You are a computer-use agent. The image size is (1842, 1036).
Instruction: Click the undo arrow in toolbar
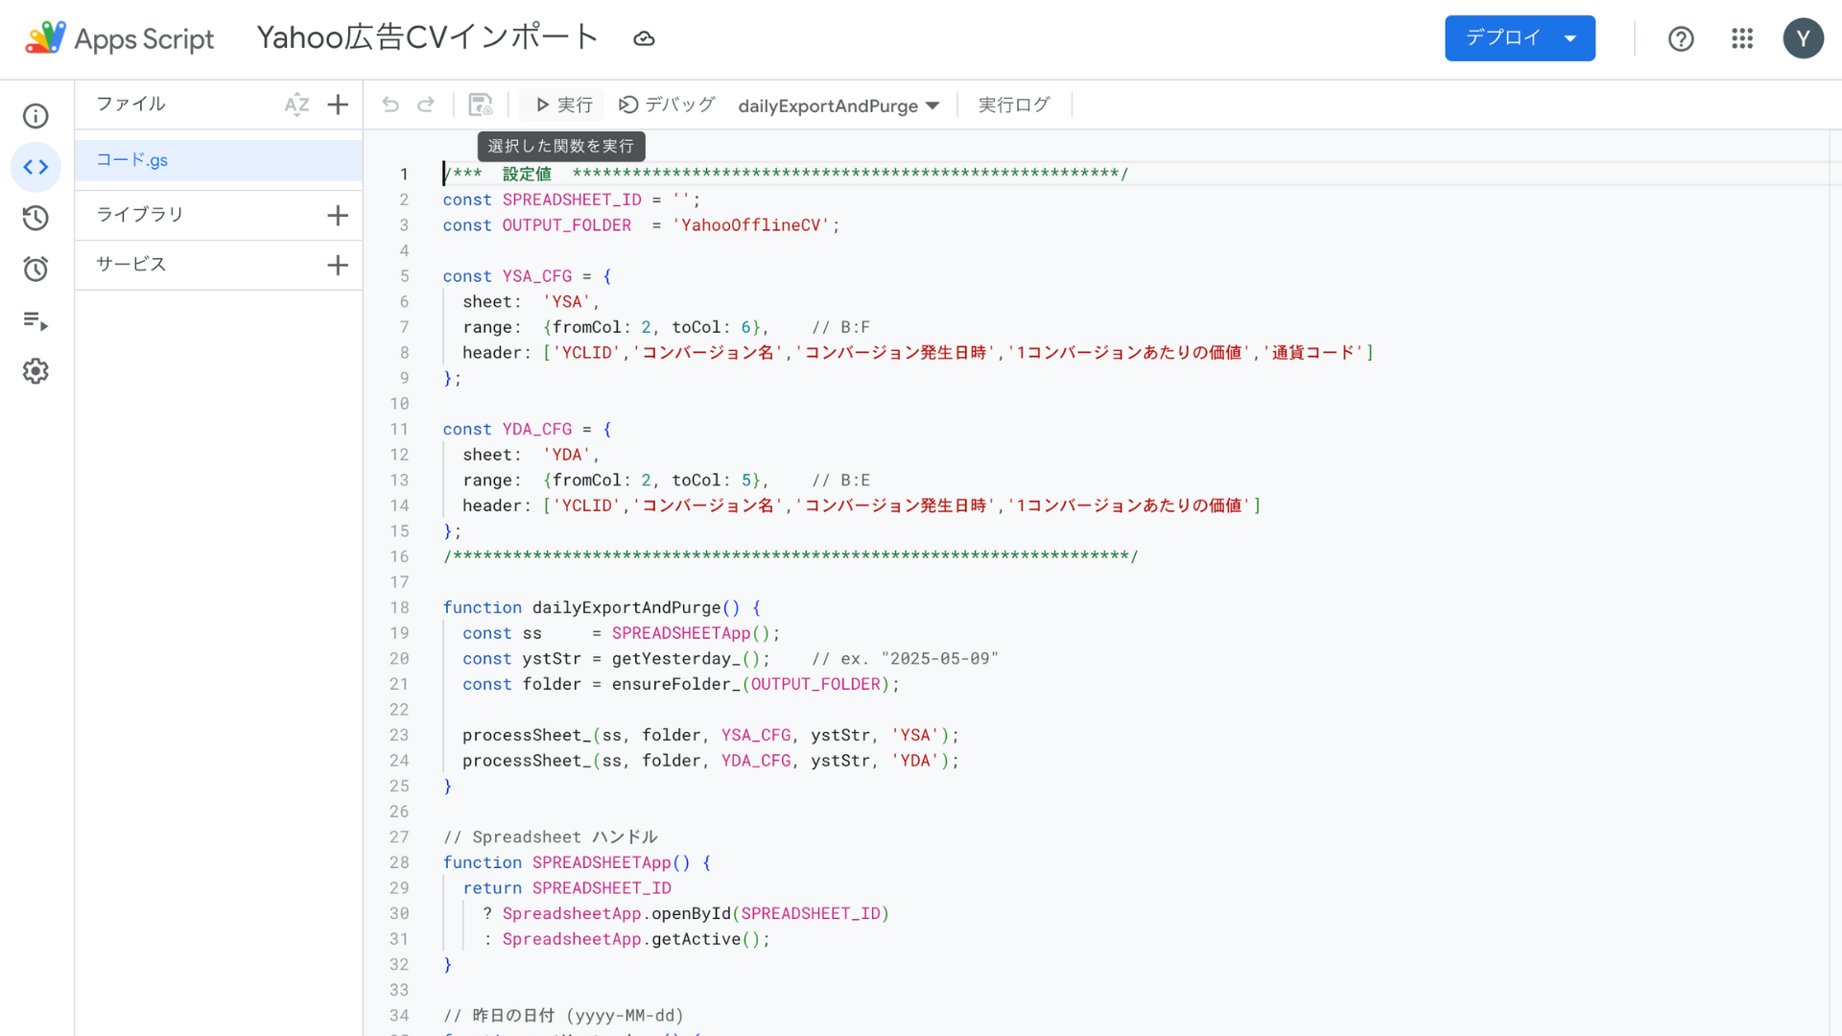[x=390, y=105]
